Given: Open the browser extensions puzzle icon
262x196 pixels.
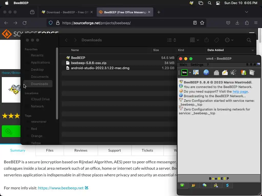Looking at the screenshot, I should click(247, 23).
